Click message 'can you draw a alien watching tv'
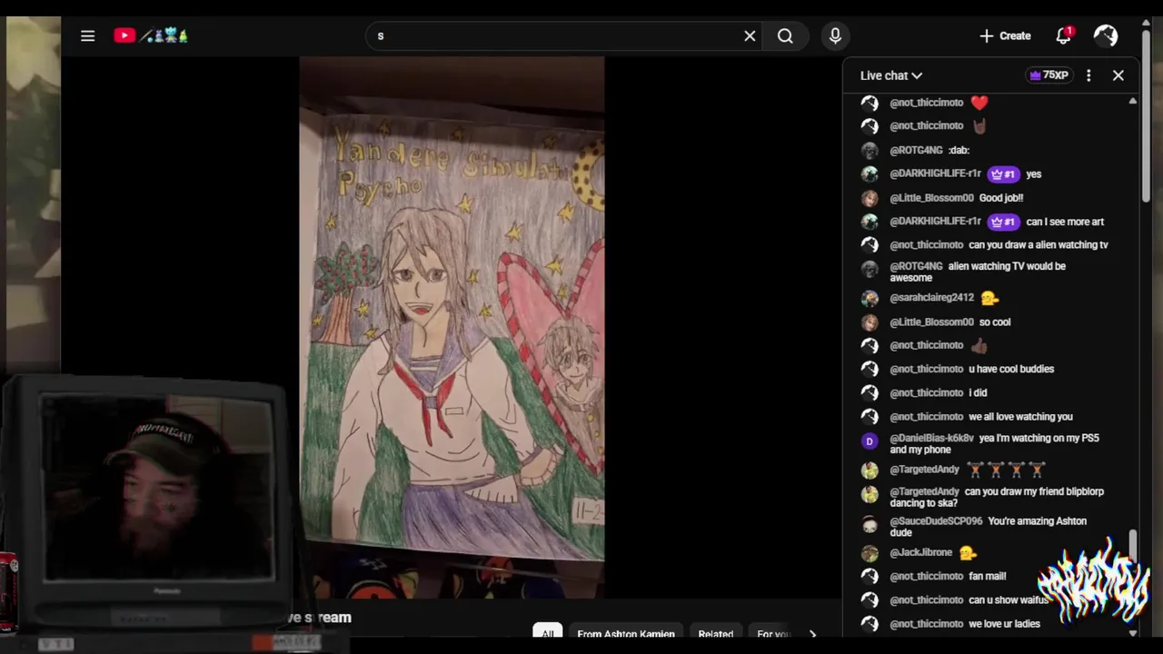 coord(1039,244)
